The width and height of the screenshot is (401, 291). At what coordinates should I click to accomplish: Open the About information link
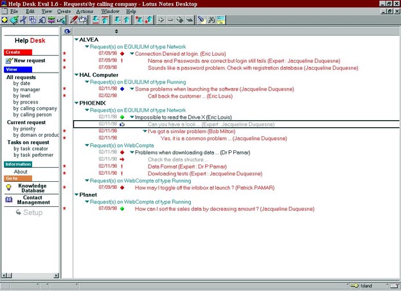[21, 172]
